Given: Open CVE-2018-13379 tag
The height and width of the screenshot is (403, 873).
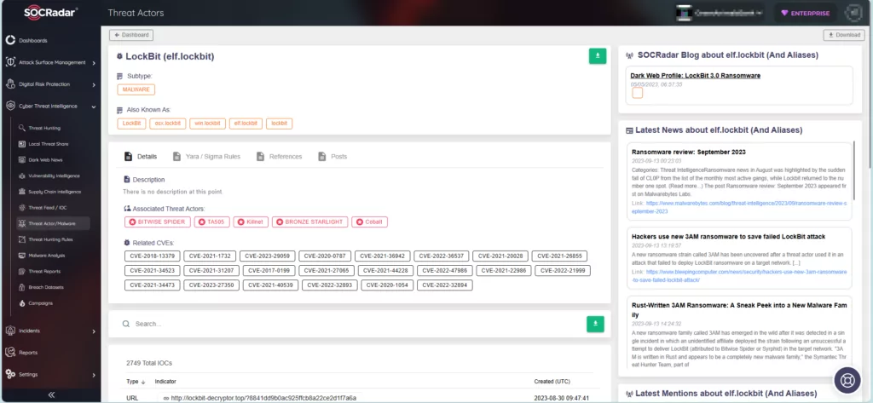Looking at the screenshot, I should tap(153, 256).
